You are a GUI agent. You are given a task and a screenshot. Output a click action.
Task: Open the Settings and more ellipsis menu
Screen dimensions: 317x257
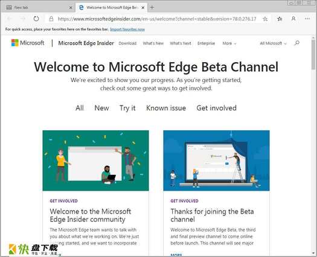coord(307,19)
